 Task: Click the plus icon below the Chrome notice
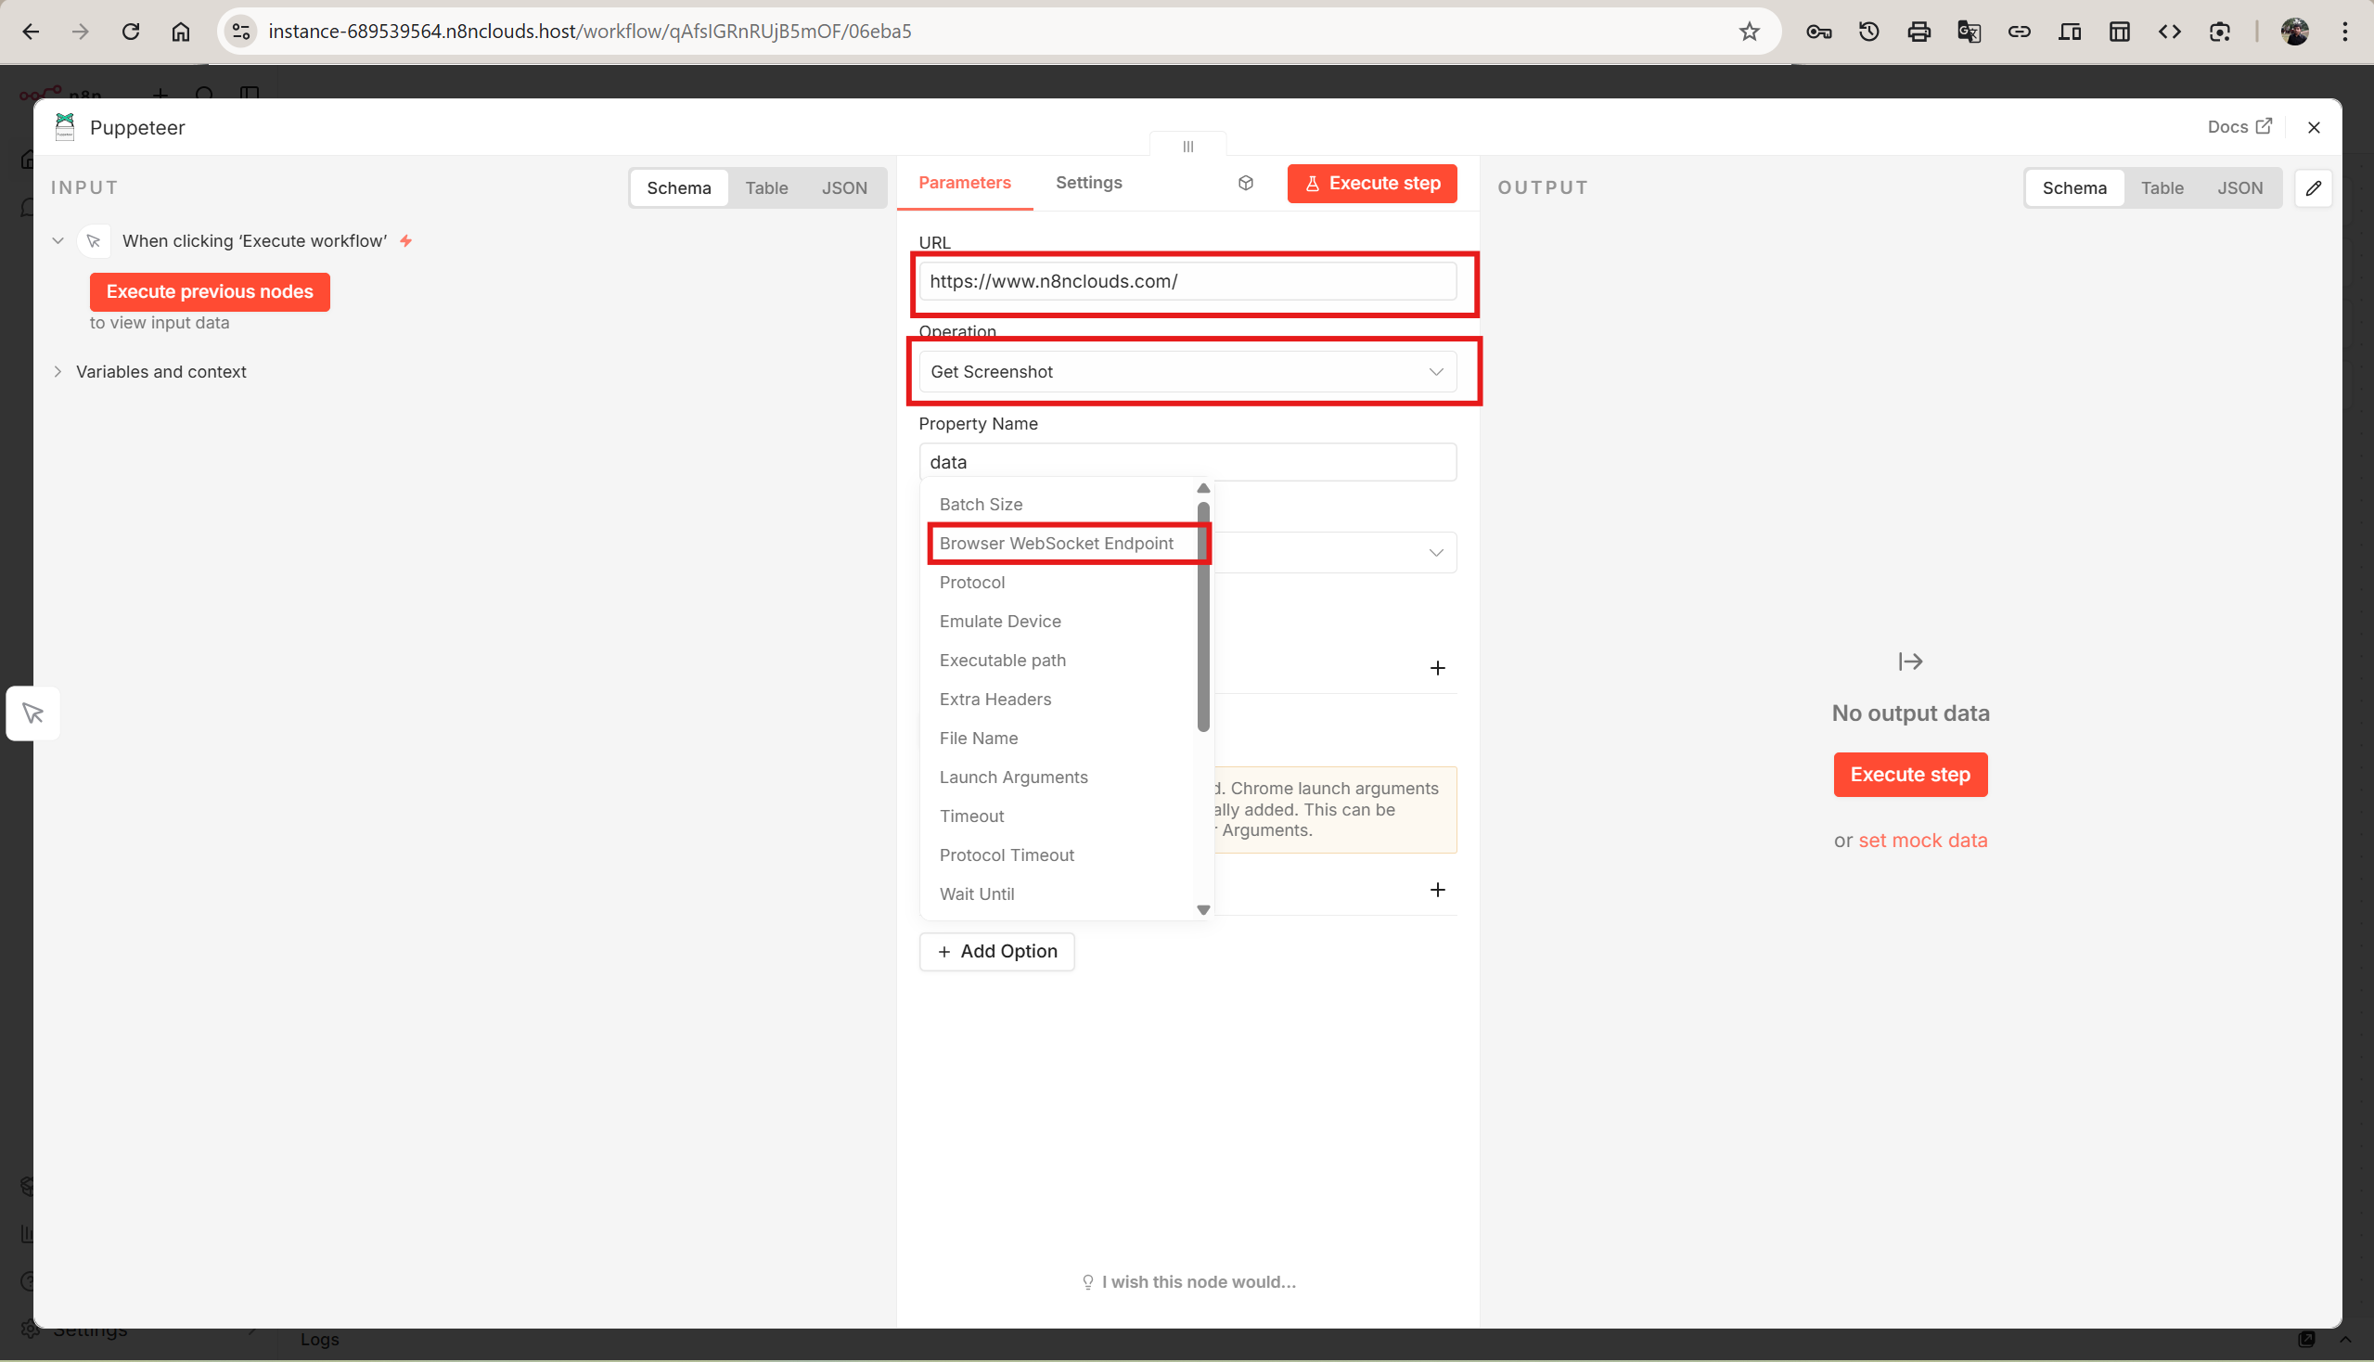[x=1438, y=890]
